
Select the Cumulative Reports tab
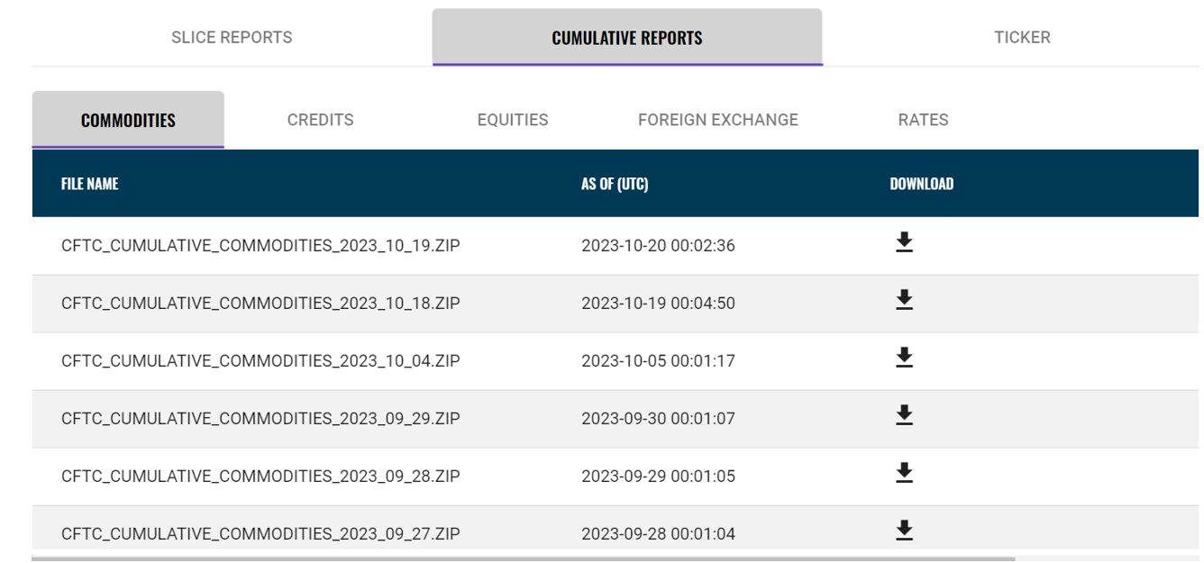pos(627,37)
